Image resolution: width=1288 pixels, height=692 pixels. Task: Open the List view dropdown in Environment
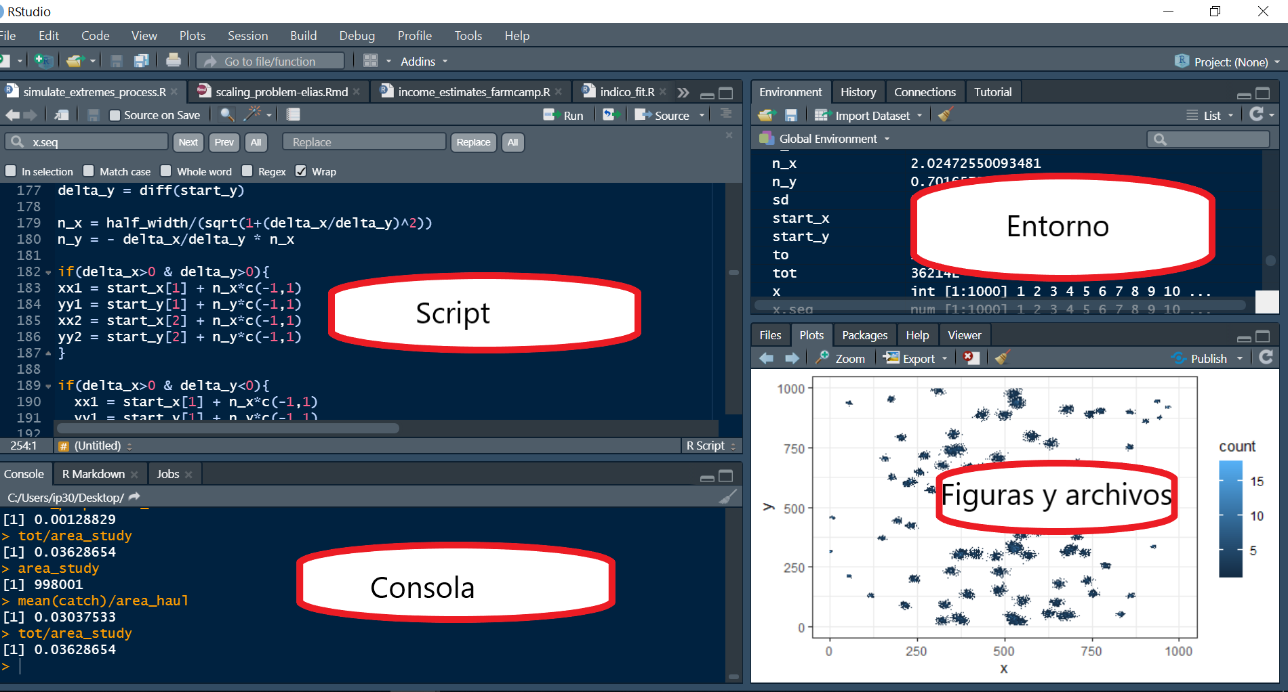click(1211, 115)
